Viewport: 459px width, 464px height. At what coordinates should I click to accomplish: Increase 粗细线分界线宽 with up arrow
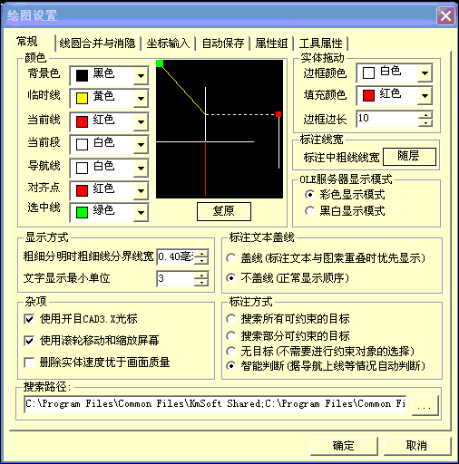201,254
